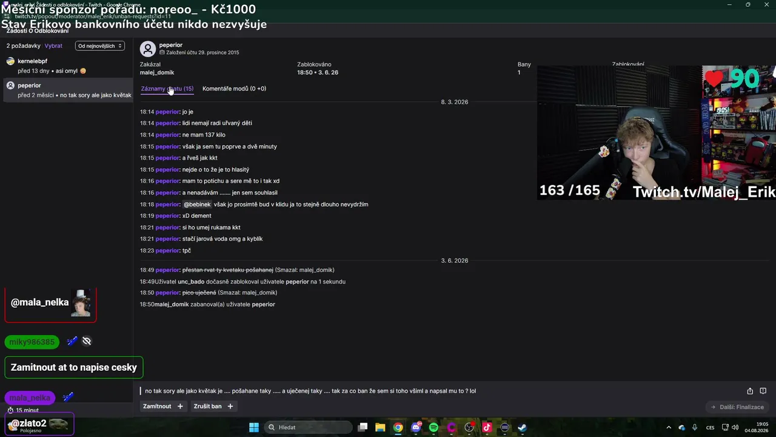Click the calendar icon by account creation date
The image size is (776, 437).
pyautogui.click(x=162, y=53)
